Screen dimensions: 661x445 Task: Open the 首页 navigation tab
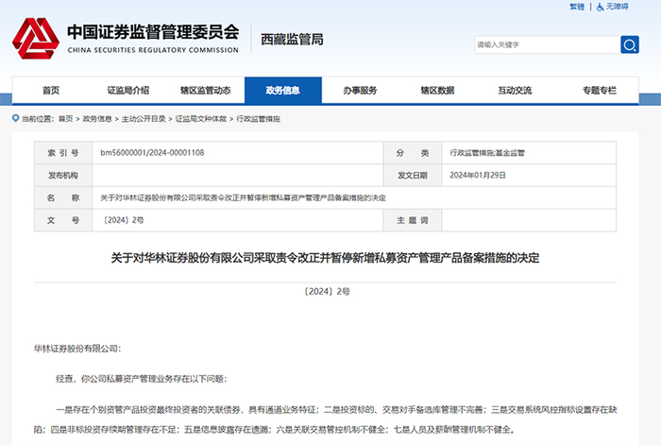click(x=51, y=91)
